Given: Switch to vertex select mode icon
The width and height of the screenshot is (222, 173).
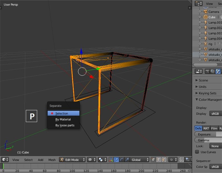Looking at the screenshot, I should tap(153, 160).
